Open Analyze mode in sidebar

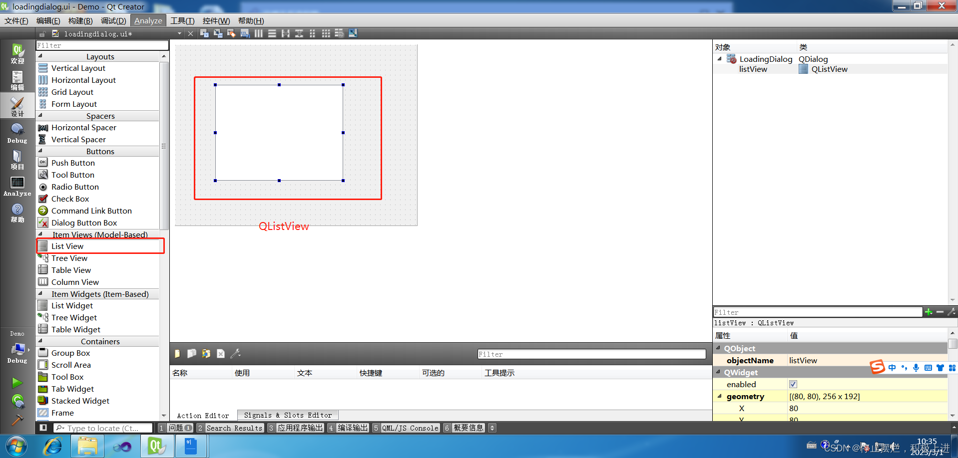click(17, 186)
